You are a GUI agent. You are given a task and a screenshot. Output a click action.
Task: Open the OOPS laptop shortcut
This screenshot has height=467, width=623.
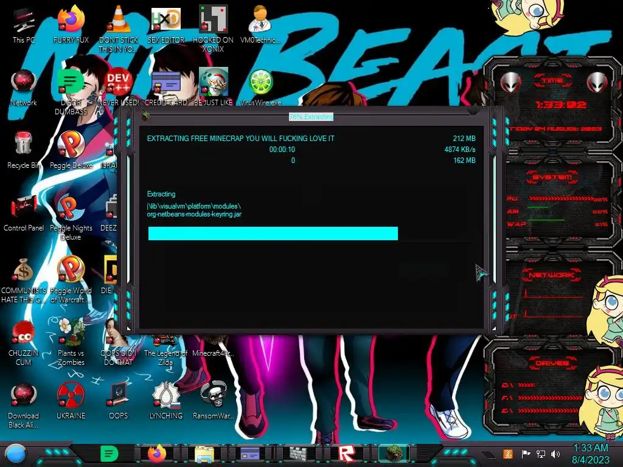coord(119,400)
